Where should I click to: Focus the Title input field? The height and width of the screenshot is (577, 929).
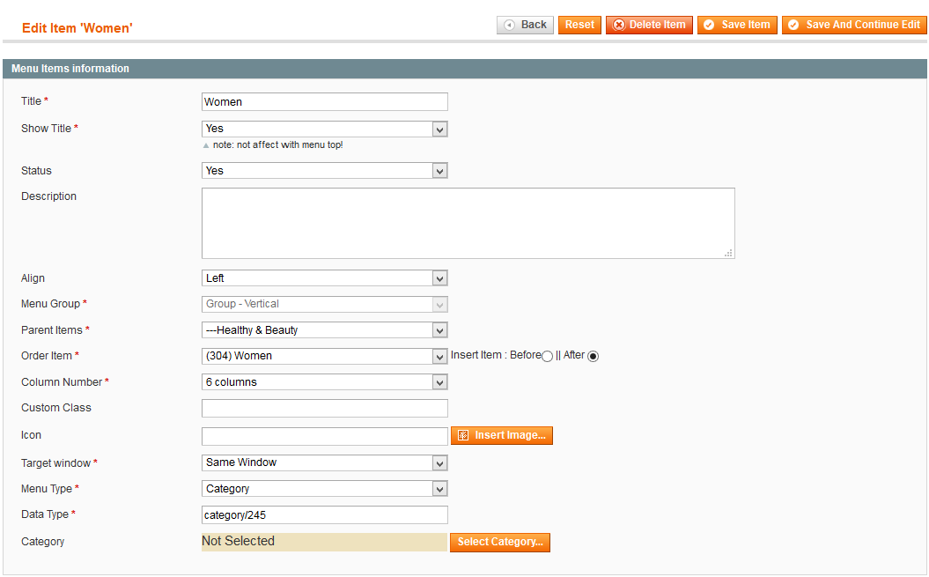pos(325,101)
